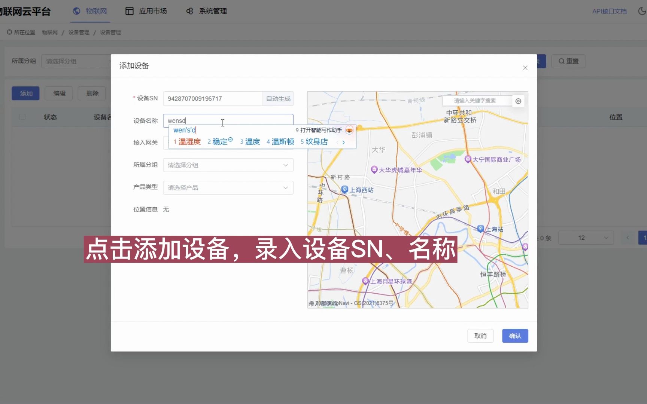Click the 删除 button behind dialog
Viewport: 647px width, 404px height.
click(92, 94)
